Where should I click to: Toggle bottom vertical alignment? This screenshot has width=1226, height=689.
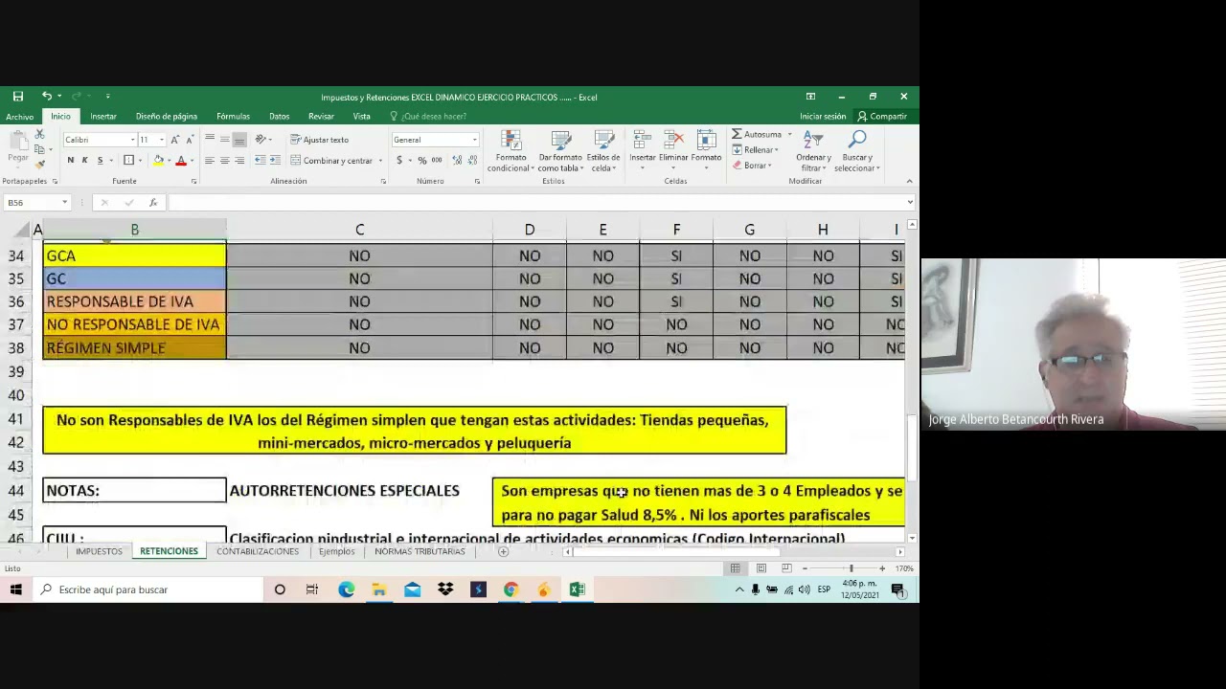(x=239, y=140)
